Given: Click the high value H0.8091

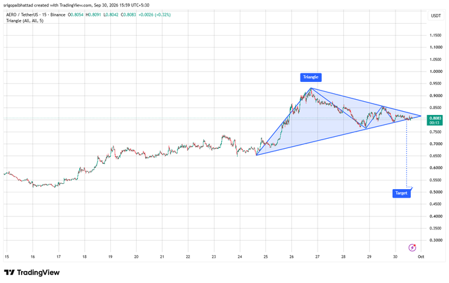Looking at the screenshot, I should 93,15.
